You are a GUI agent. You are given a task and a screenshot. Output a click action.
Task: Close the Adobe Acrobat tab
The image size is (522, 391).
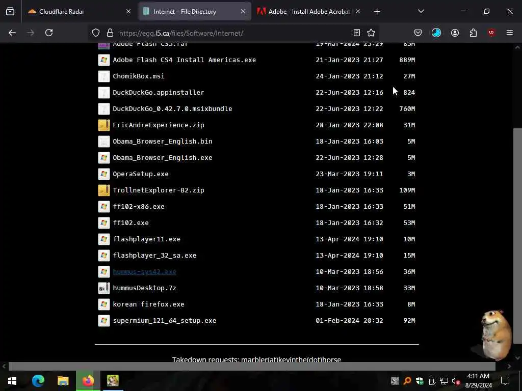tap(357, 11)
